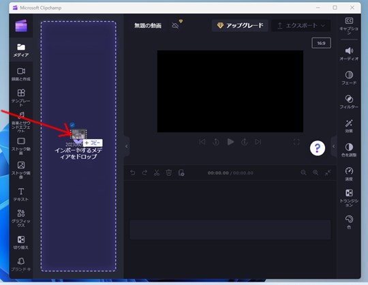Fit timeline to screen icon
Screen dimensions: 368x285
pos(328,172)
